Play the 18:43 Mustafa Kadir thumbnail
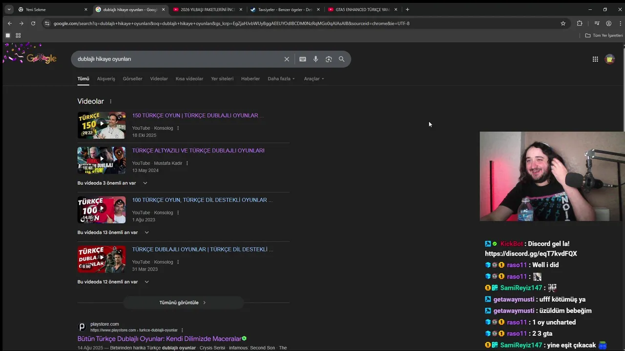The image size is (625, 351). tap(102, 160)
